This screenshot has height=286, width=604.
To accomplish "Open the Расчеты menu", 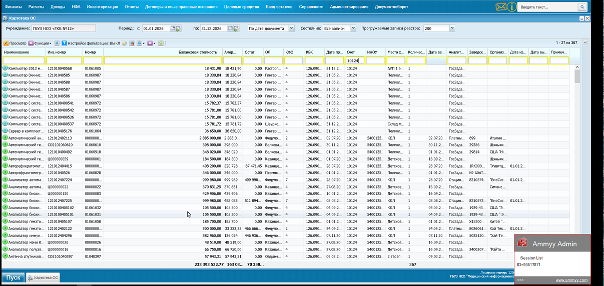I will (x=36, y=7).
